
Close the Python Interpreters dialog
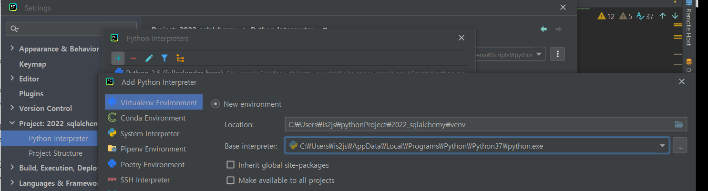[461, 38]
